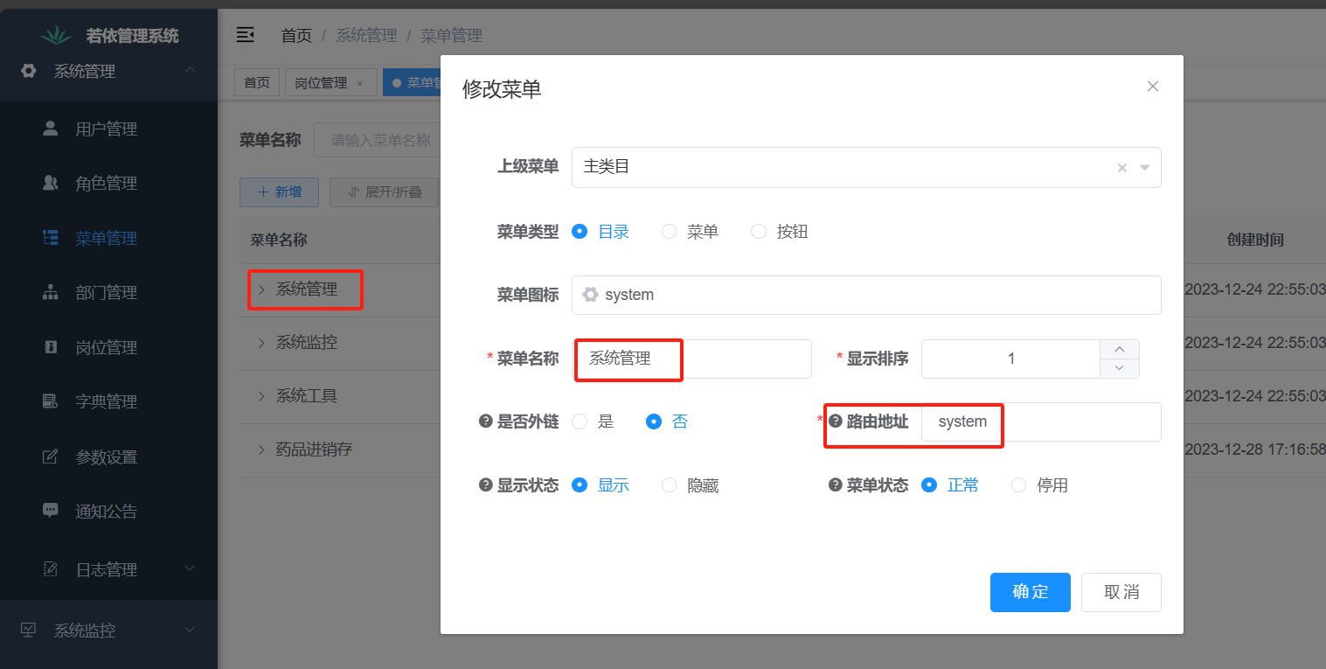Click the help icon next to 显示状态

[x=486, y=485]
